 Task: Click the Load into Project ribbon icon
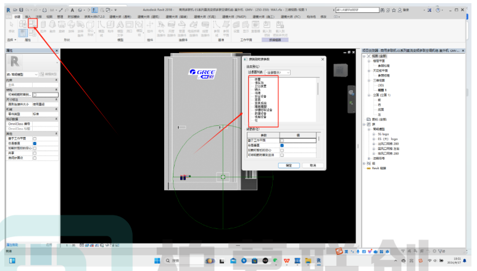pos(267,28)
